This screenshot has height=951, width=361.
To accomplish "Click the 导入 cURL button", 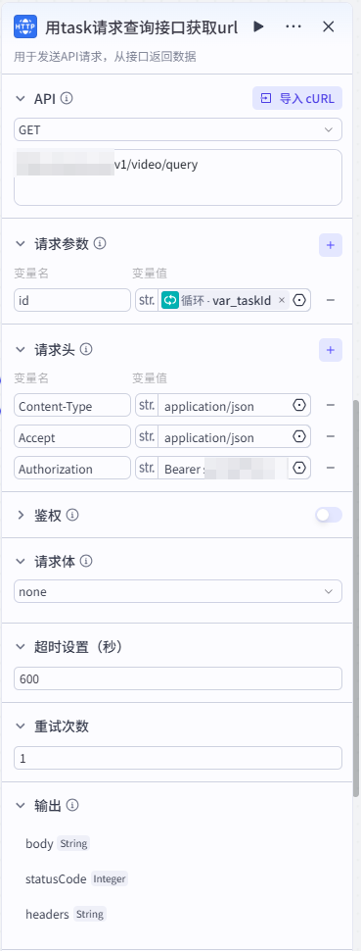I will [297, 98].
